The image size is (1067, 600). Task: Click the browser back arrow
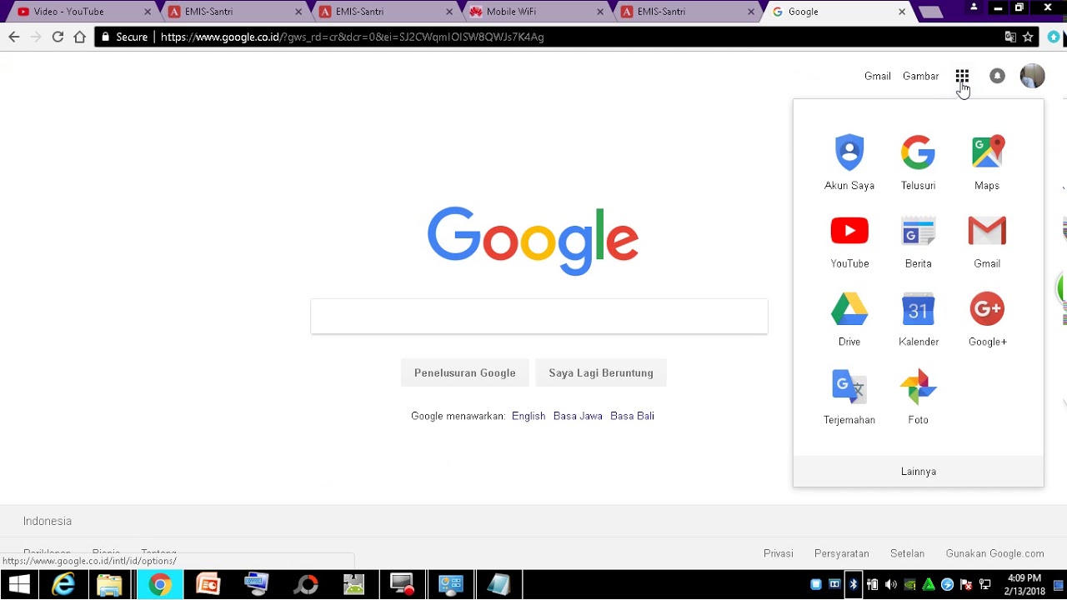pyautogui.click(x=13, y=37)
